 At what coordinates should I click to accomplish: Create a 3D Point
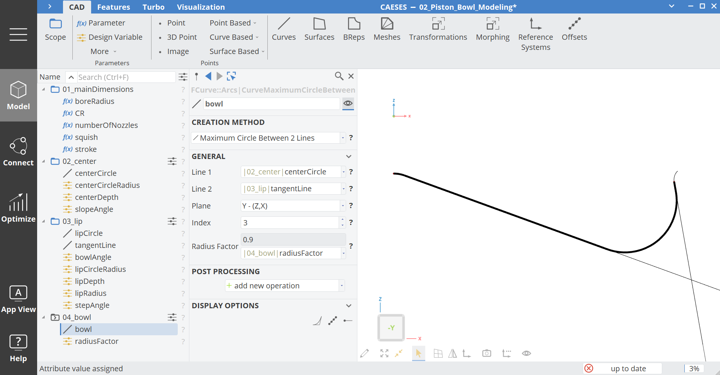[x=178, y=37]
